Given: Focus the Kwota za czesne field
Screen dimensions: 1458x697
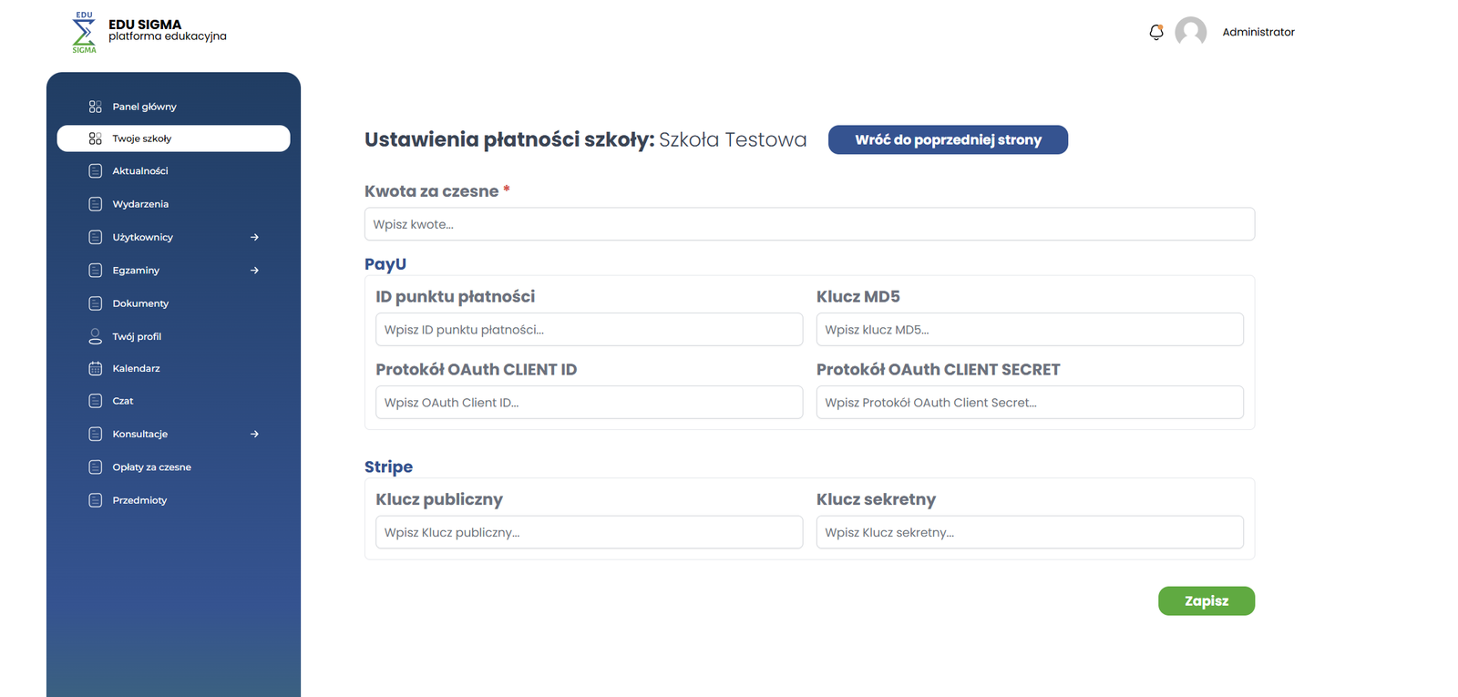Looking at the screenshot, I should [809, 224].
